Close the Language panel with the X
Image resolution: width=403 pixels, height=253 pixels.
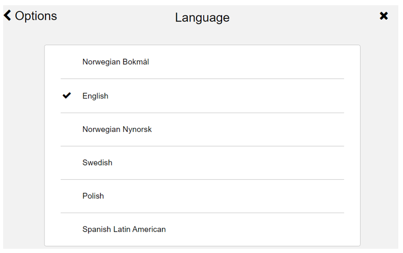[x=384, y=16]
